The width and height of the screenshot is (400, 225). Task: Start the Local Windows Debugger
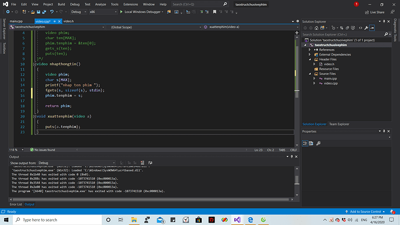(x=141, y=12)
